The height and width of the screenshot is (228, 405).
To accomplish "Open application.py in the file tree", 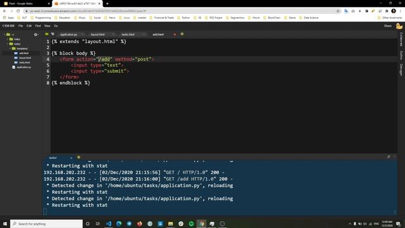I will (x=24, y=67).
